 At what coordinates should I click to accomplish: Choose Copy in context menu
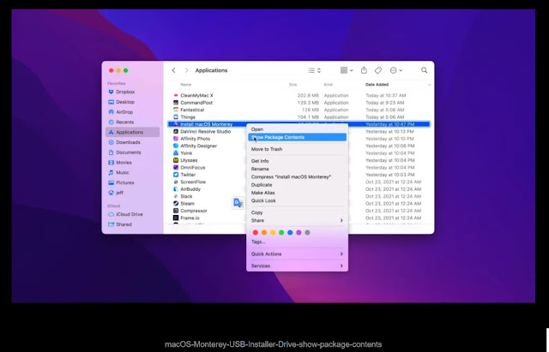tap(297, 212)
